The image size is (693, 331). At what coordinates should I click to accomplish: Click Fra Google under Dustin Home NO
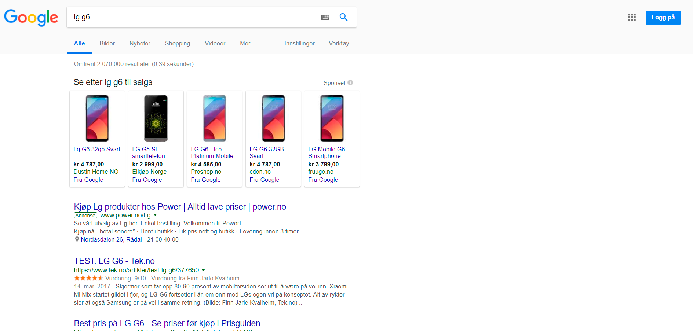[x=88, y=180]
